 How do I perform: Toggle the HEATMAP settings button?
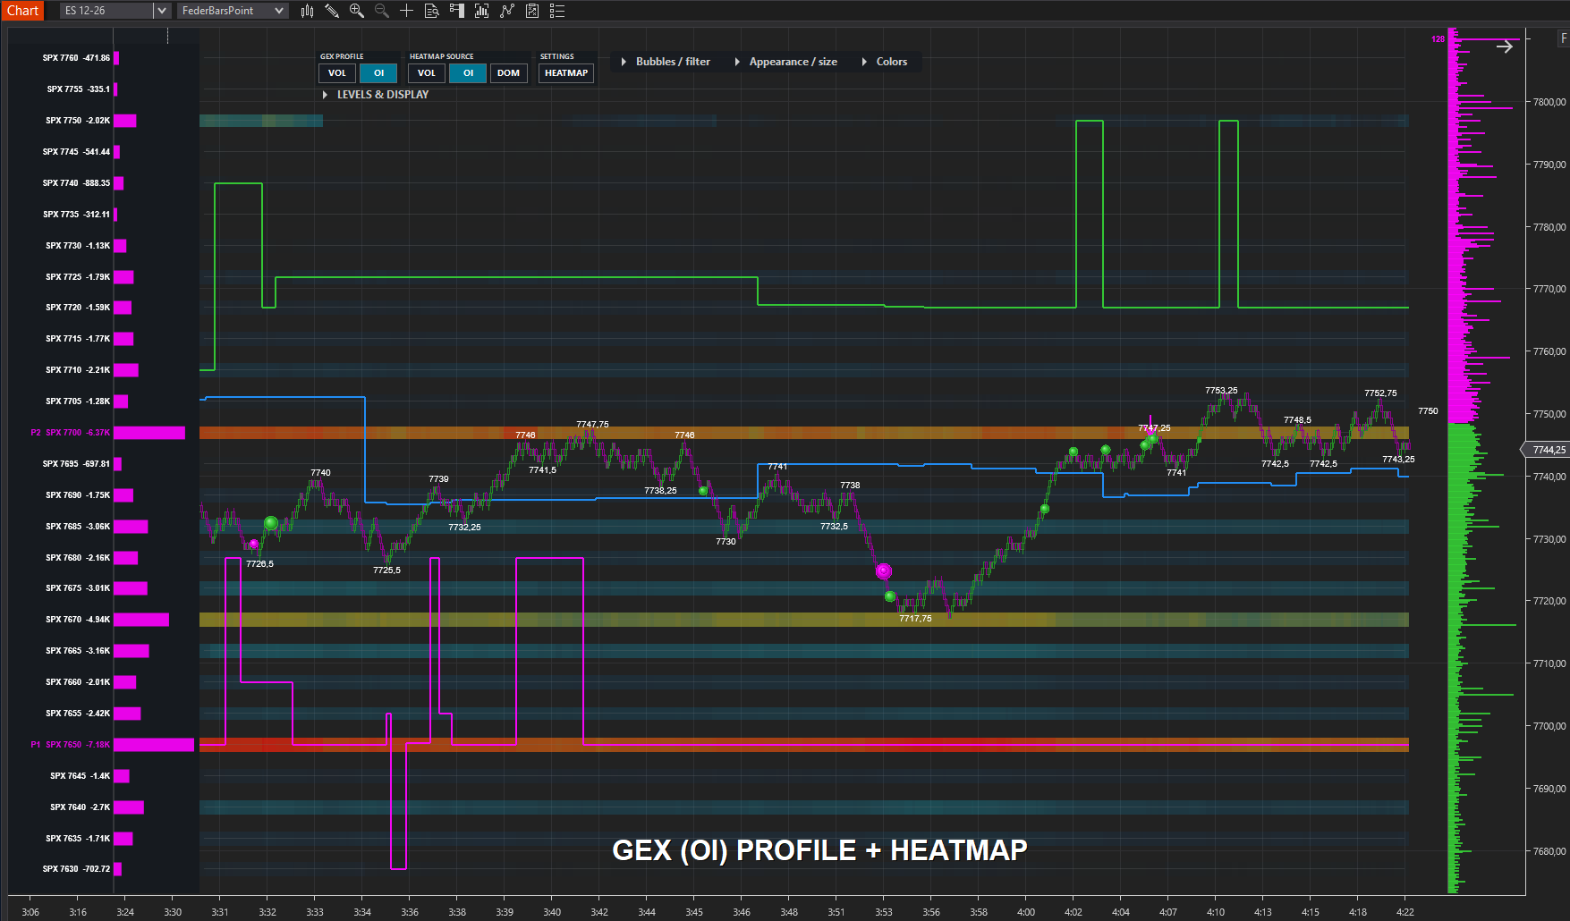(566, 73)
